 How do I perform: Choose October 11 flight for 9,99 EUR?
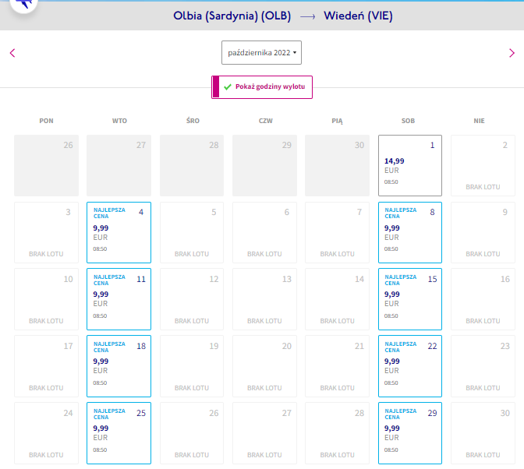tap(119, 299)
